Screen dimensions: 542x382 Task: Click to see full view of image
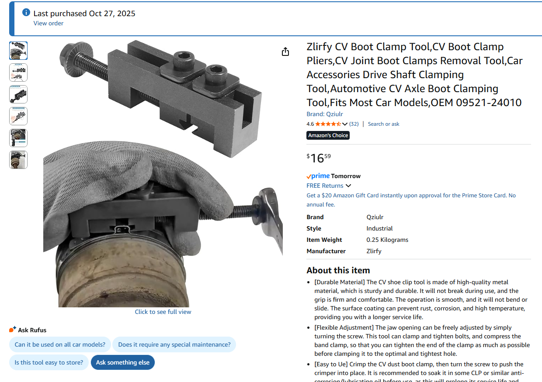click(x=163, y=312)
